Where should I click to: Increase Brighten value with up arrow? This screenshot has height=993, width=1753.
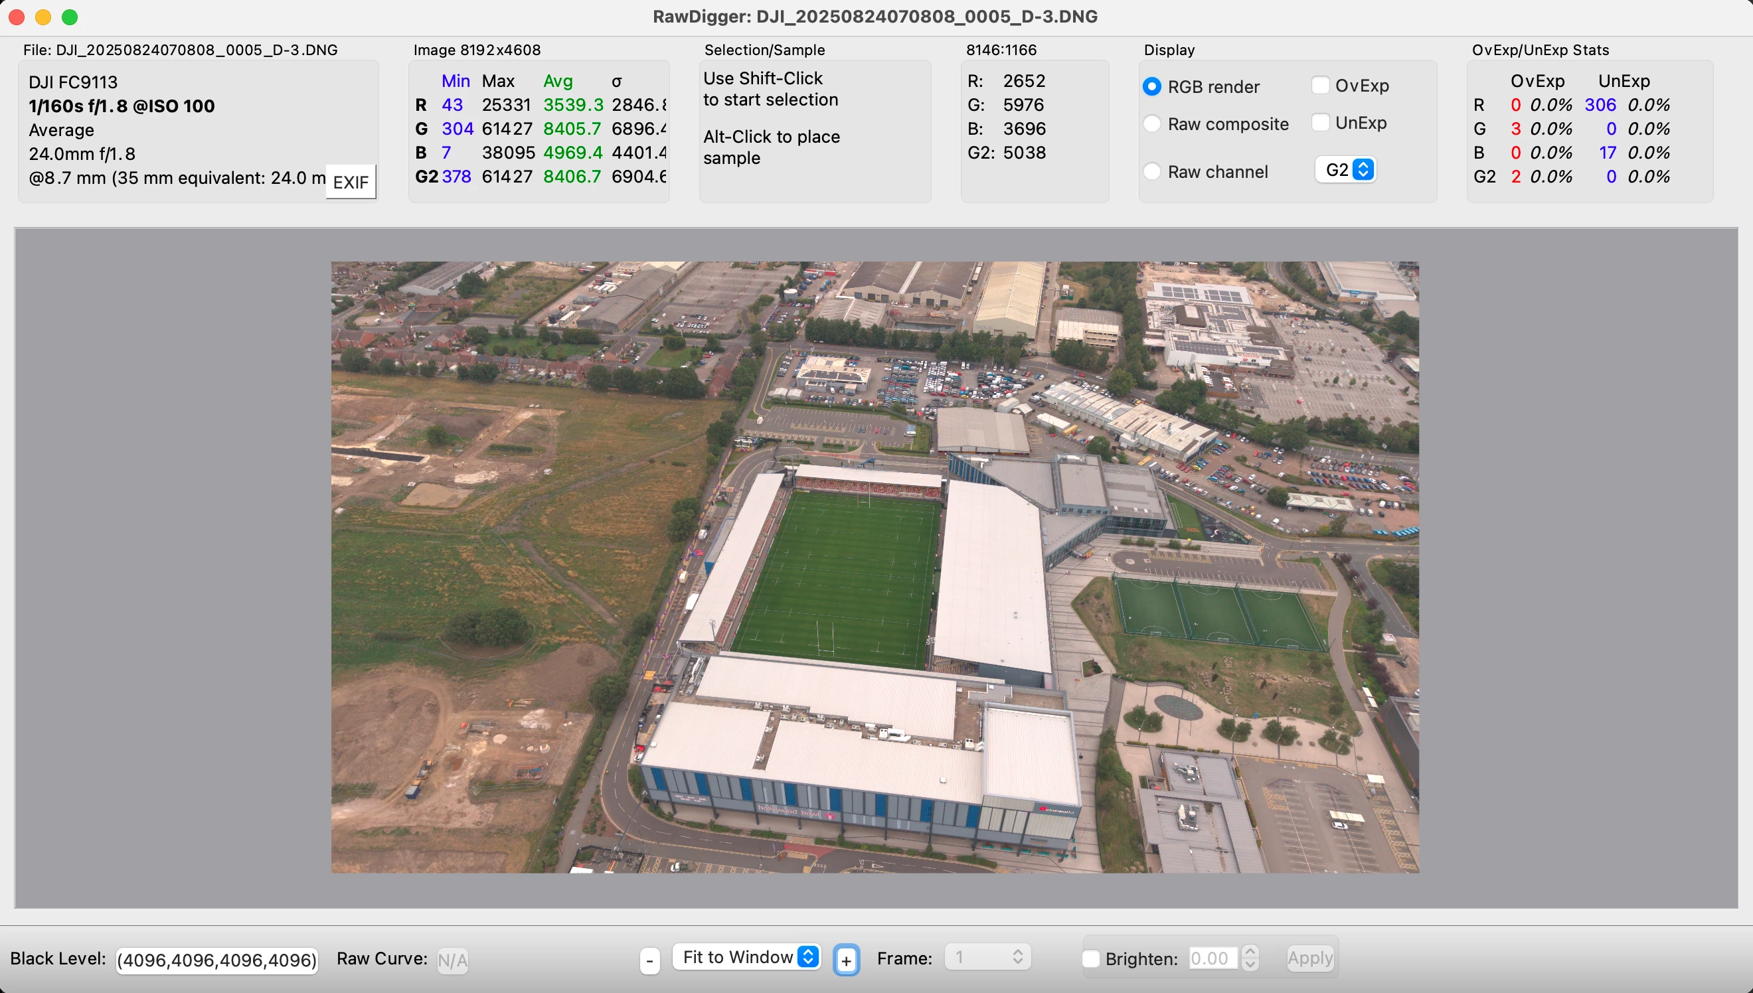pos(1250,952)
